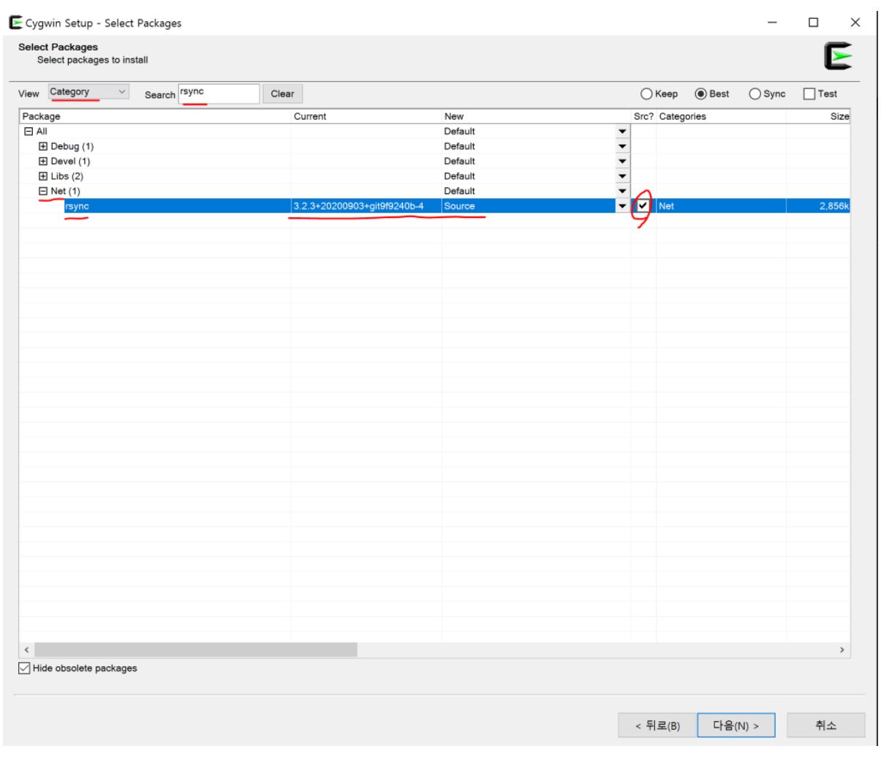Toggle Hide obsolete packages checkbox

coord(24,669)
